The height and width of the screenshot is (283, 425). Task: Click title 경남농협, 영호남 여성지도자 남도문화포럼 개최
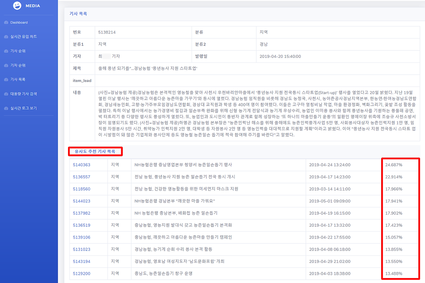(x=179, y=261)
